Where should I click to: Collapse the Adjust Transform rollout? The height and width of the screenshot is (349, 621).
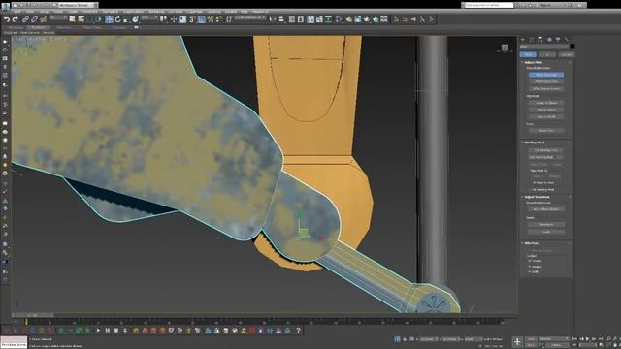(x=537, y=197)
